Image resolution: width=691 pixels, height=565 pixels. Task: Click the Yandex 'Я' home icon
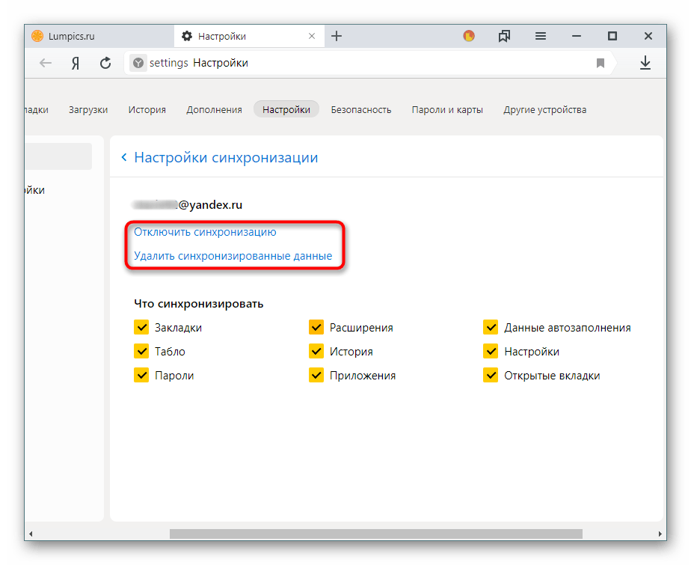click(76, 64)
